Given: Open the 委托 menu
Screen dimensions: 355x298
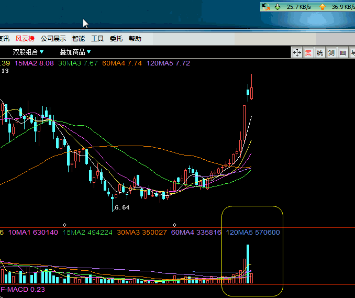Looking at the screenshot, I should 116,39.
